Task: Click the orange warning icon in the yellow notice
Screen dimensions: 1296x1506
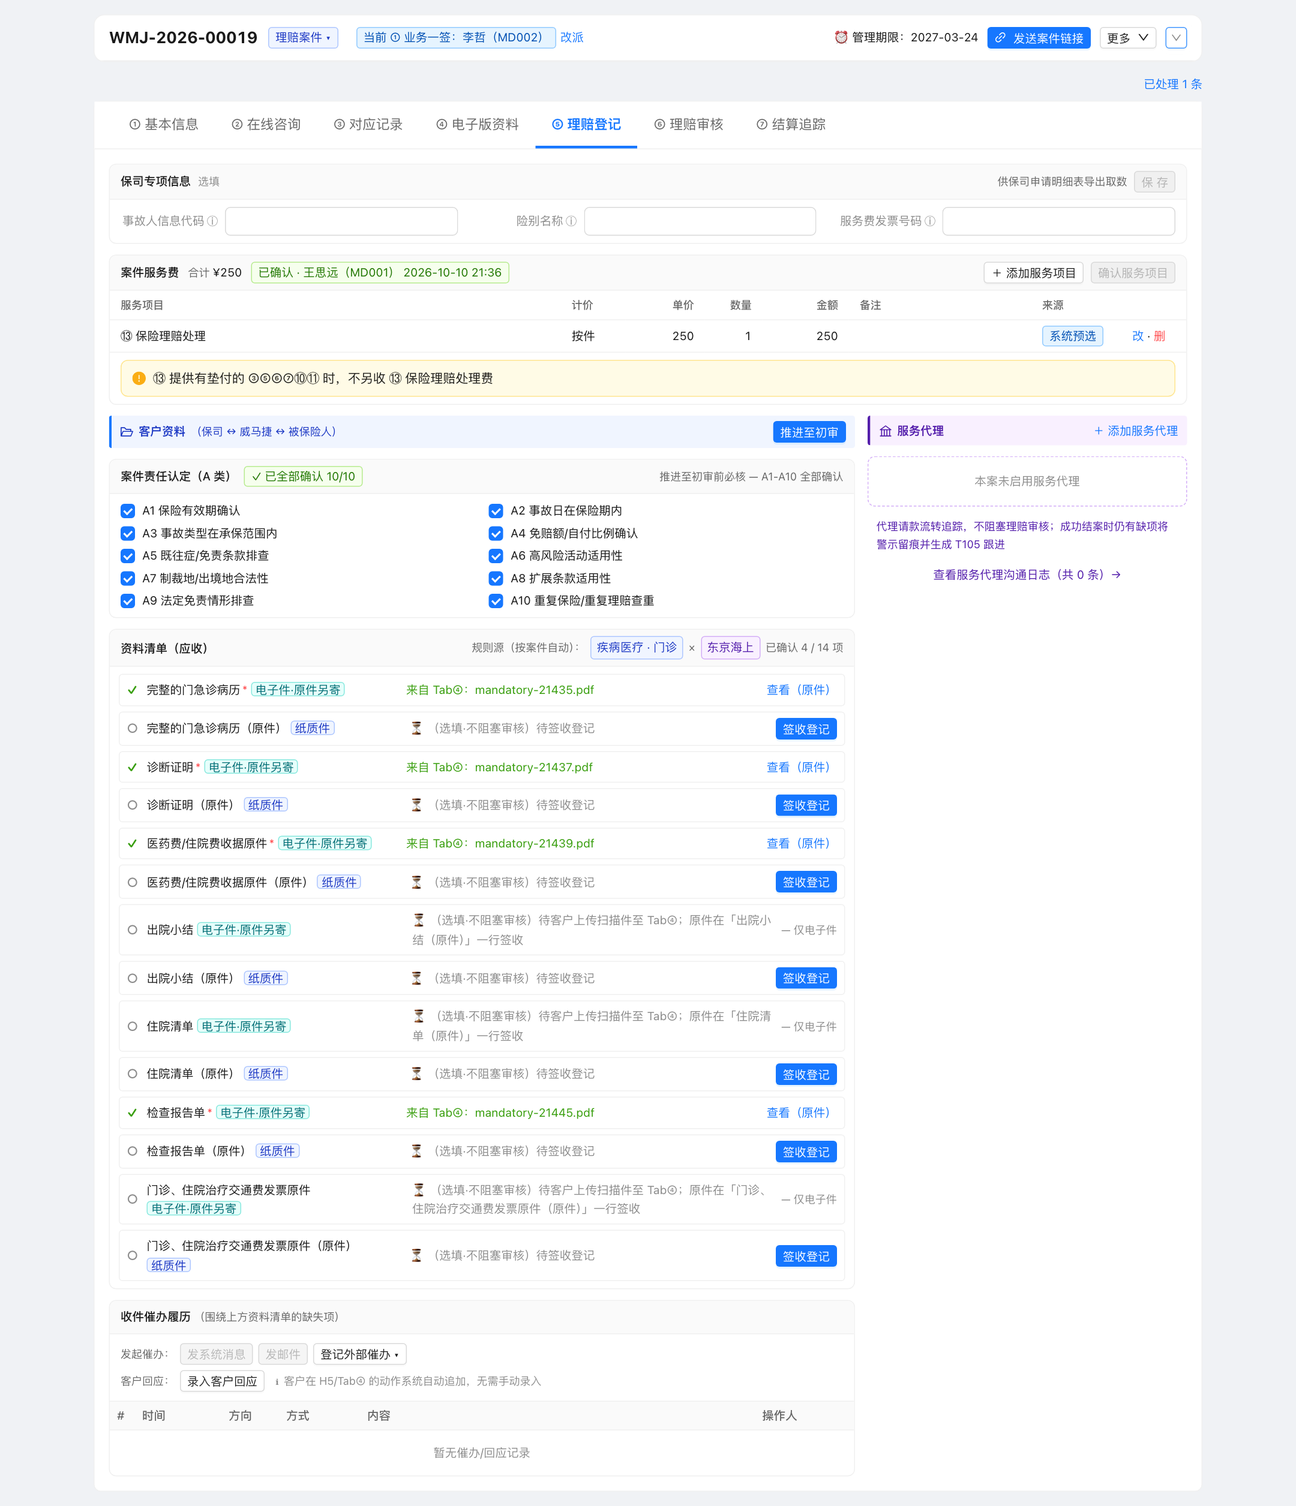Action: coord(139,378)
